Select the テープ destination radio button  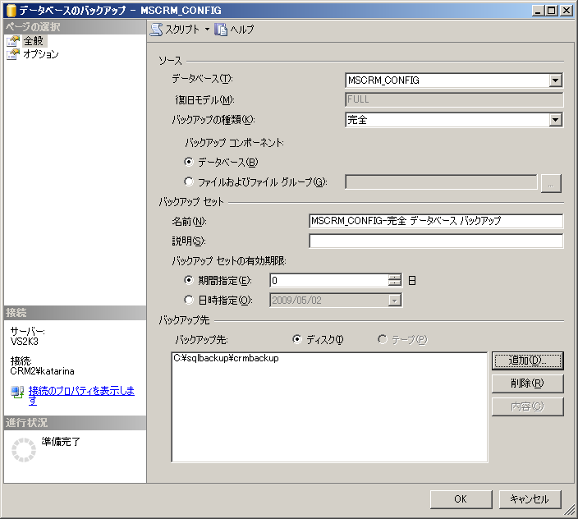[x=383, y=339]
